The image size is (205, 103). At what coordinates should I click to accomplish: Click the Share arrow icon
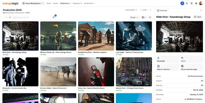[x=182, y=58]
